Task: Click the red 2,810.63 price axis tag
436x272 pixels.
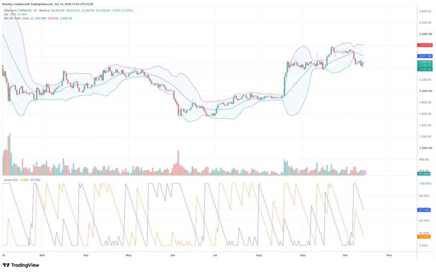Action: coord(425,45)
